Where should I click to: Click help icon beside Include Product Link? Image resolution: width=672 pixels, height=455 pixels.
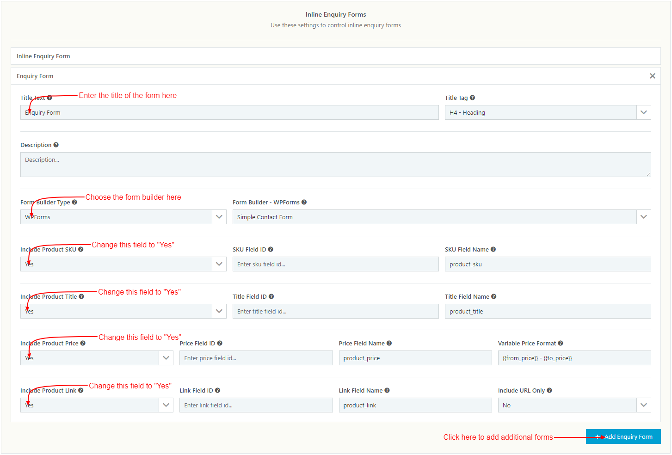click(80, 391)
